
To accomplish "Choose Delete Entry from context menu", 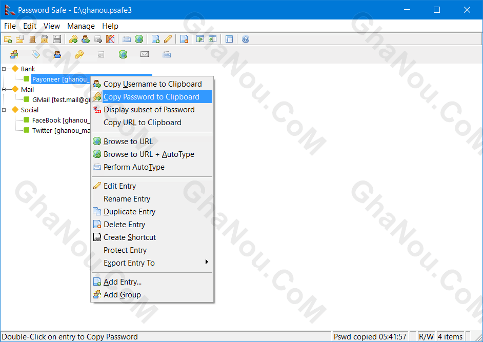I will pyautogui.click(x=152, y=225).
